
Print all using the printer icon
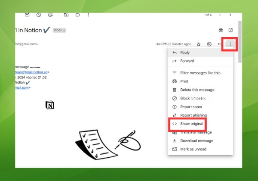point(221,30)
